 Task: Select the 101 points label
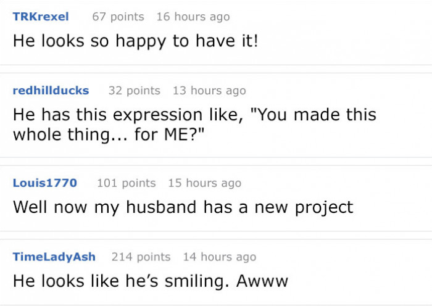[126, 183]
